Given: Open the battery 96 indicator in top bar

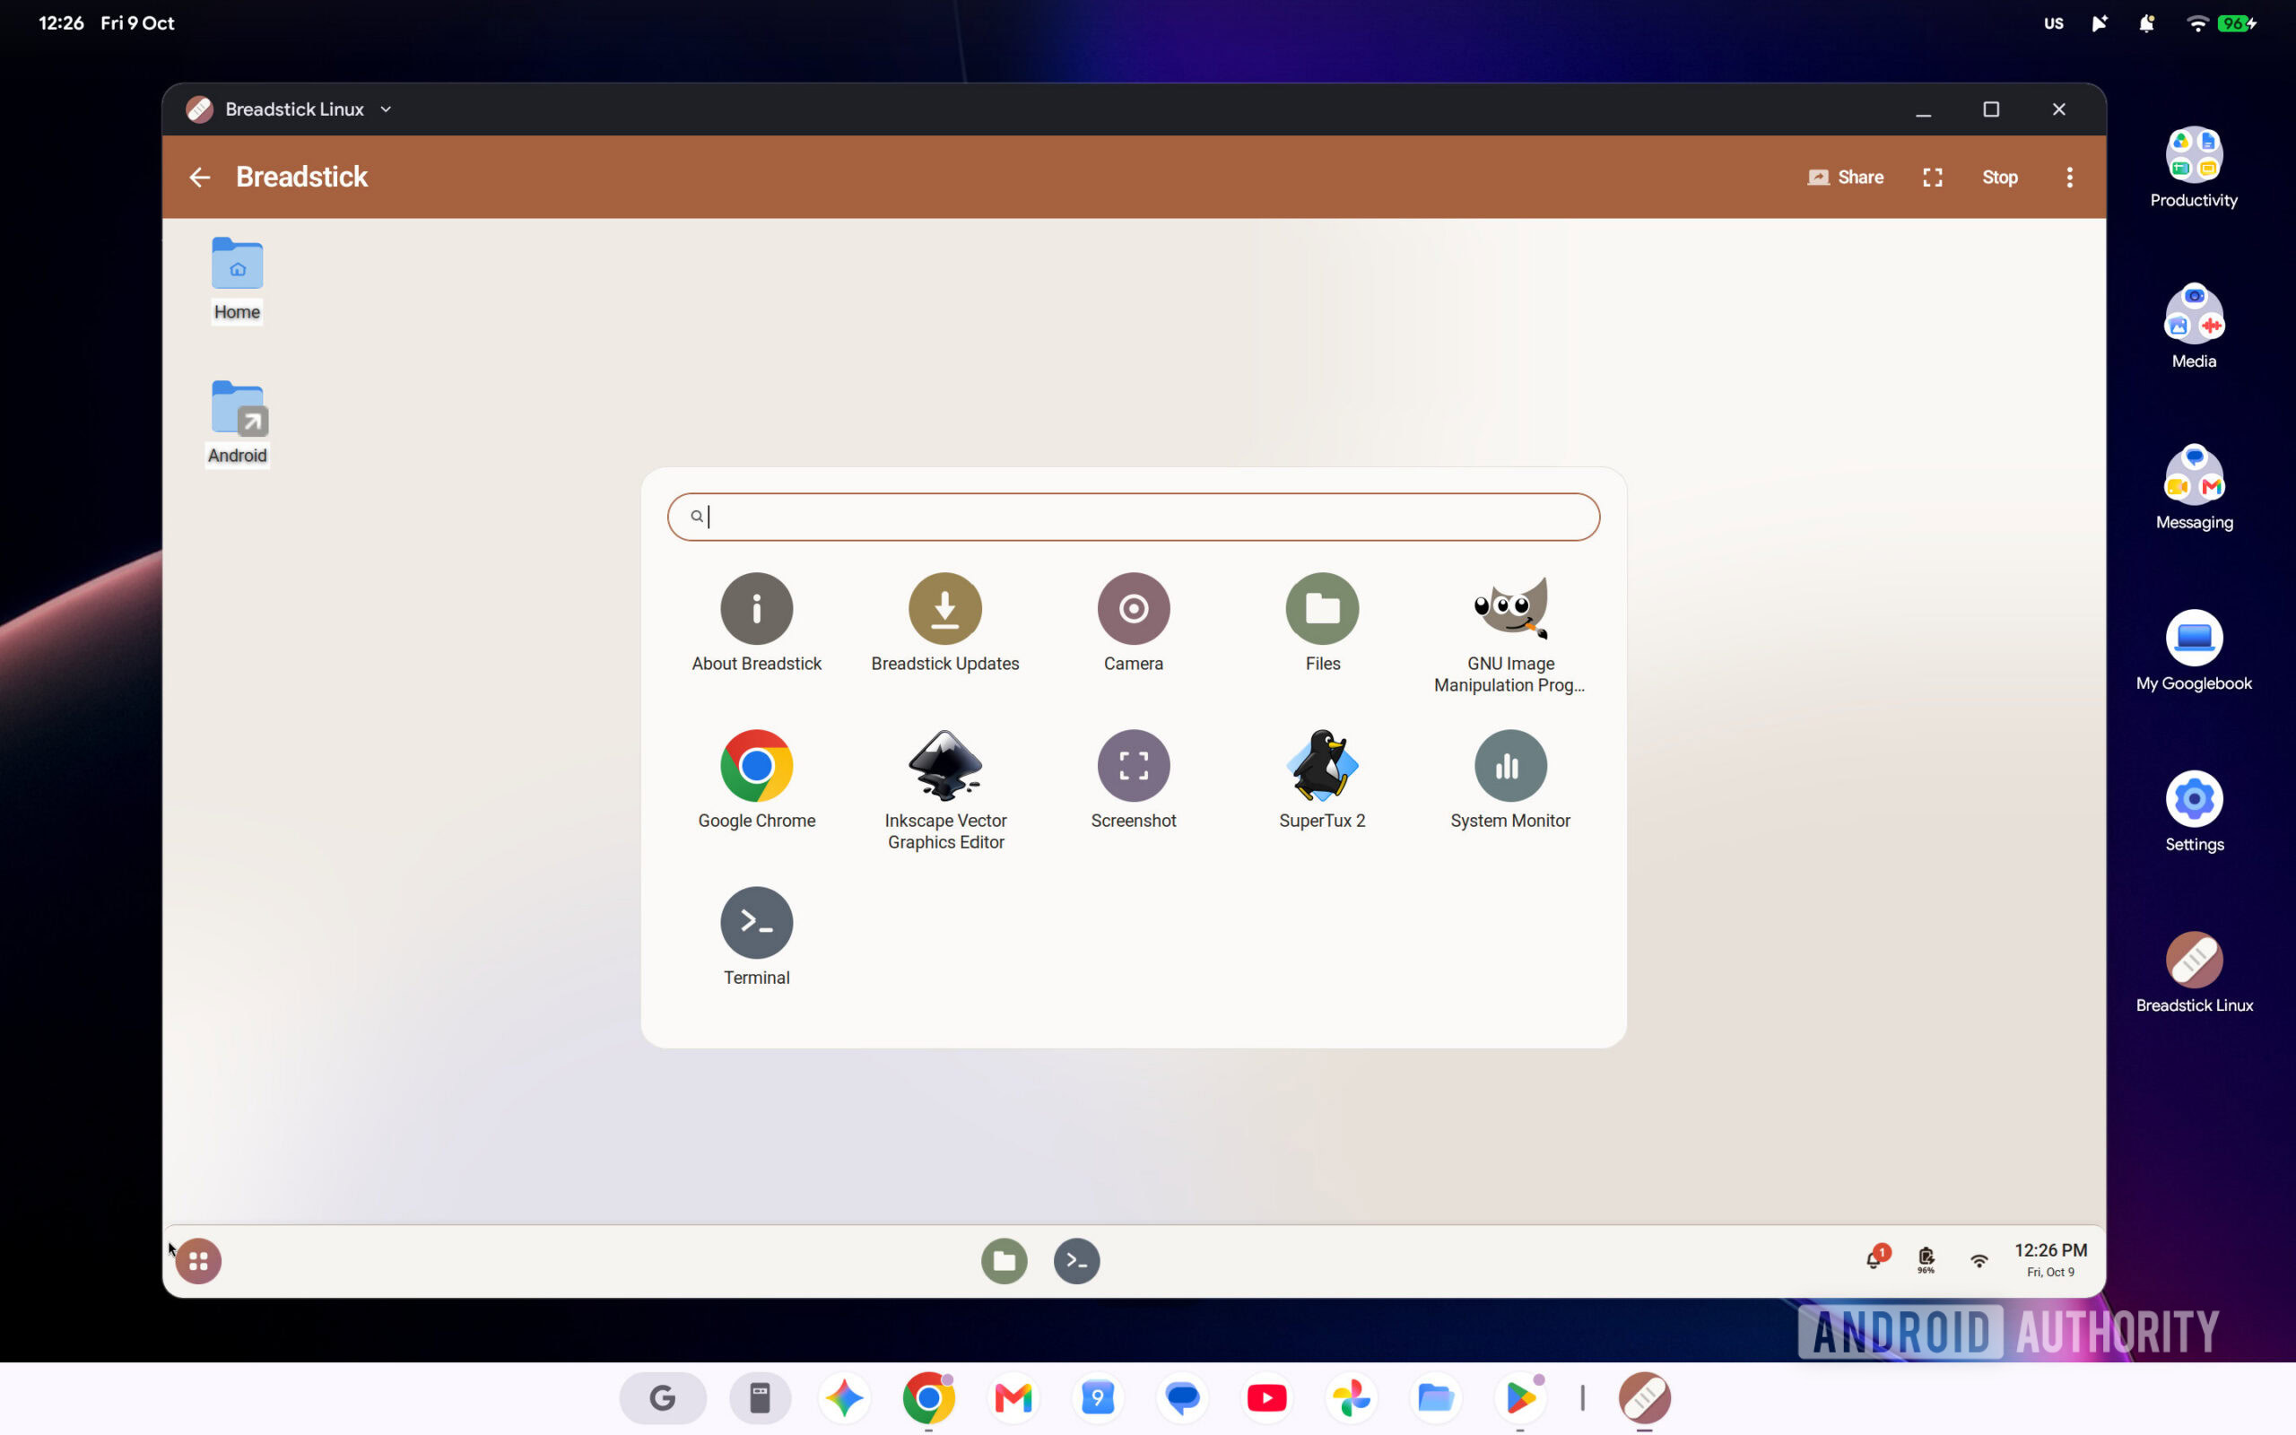Looking at the screenshot, I should tap(2237, 23).
